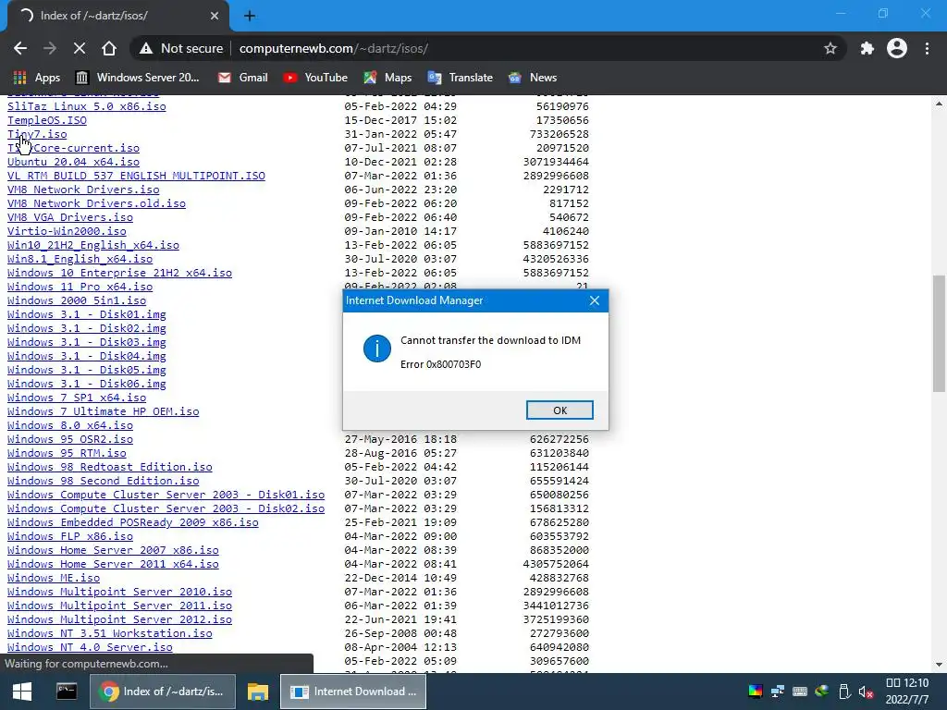Open the Chrome profile avatar

pos(897,48)
